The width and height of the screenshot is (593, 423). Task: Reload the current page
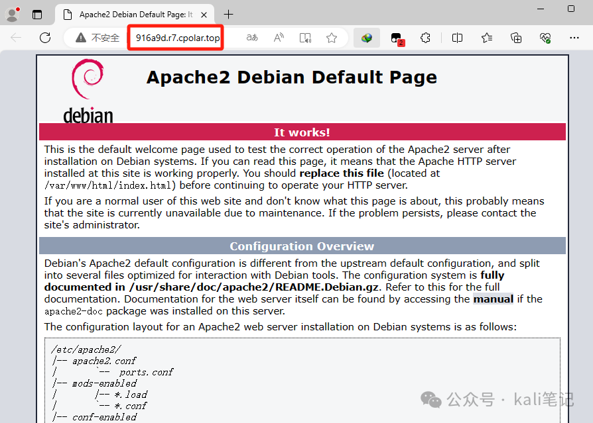pyautogui.click(x=45, y=38)
